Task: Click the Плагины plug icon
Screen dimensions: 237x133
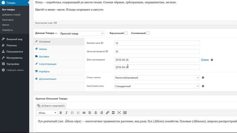Action: click(x=3, y=45)
